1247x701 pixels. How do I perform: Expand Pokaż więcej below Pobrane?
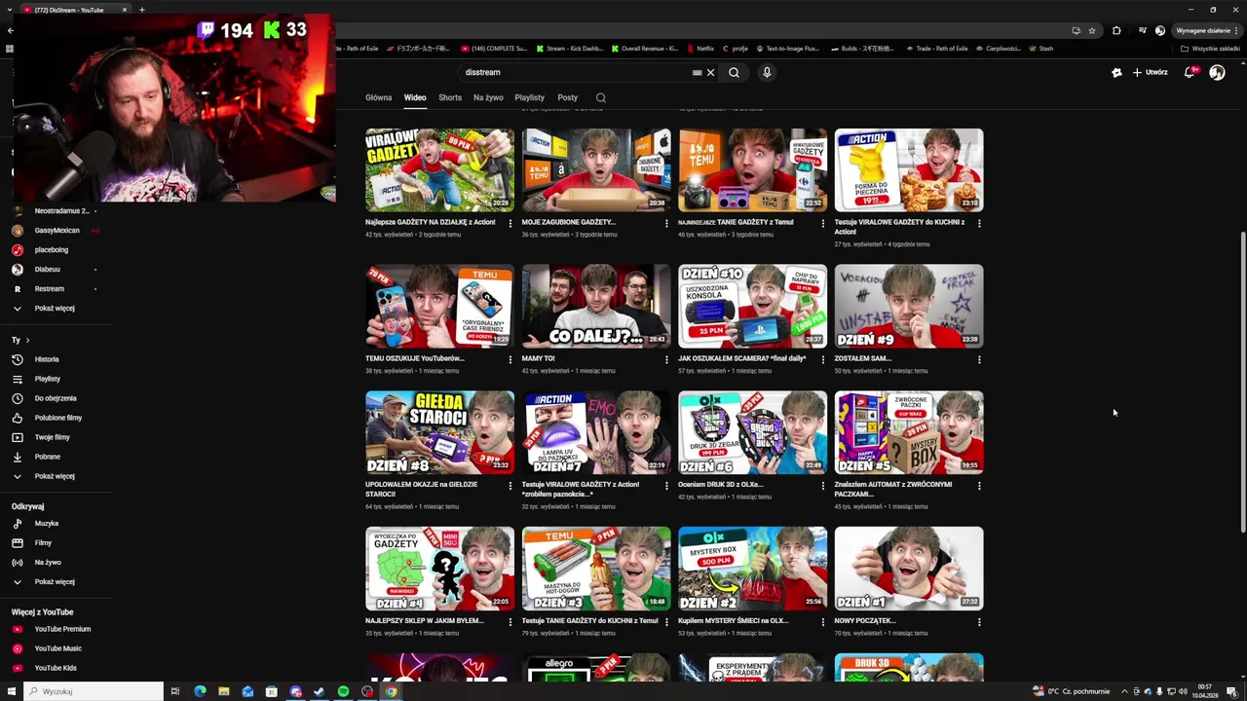[x=55, y=476]
